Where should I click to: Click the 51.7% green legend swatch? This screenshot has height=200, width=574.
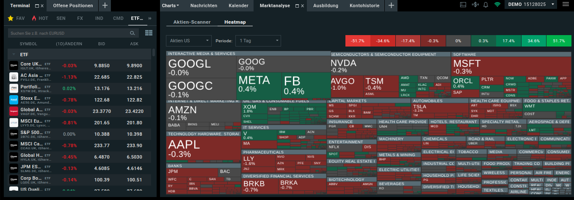pyautogui.click(x=559, y=41)
